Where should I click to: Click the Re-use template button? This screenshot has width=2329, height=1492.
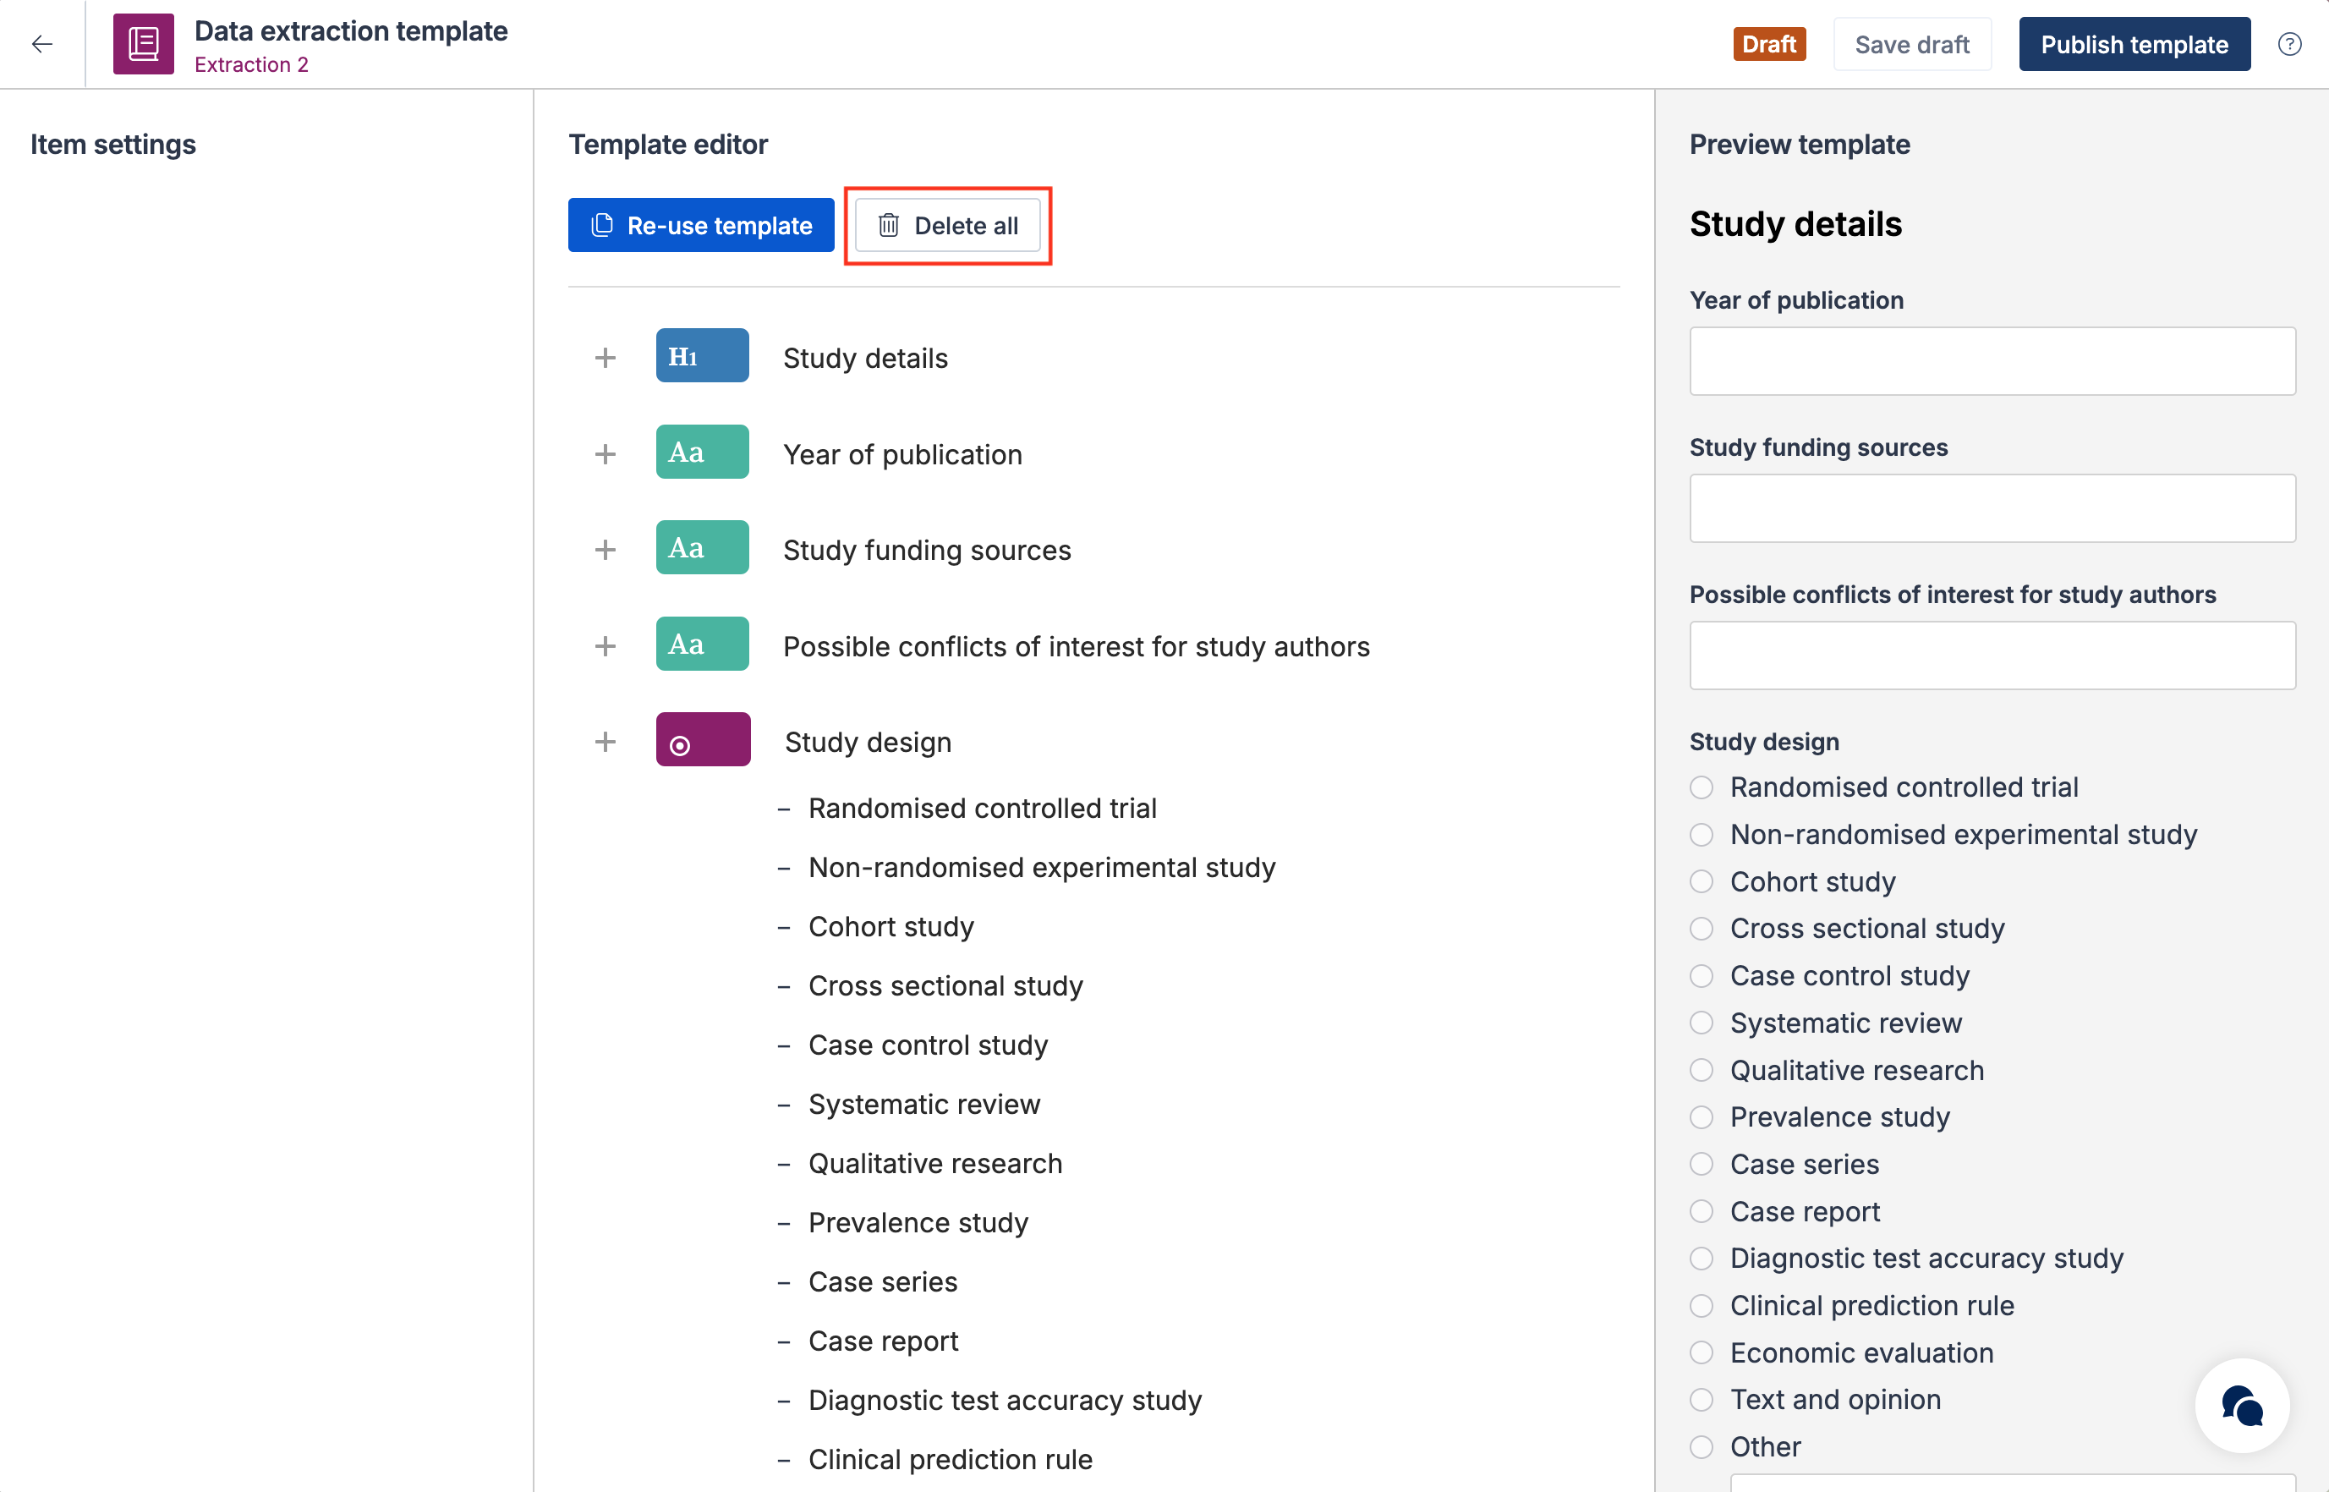click(x=701, y=225)
